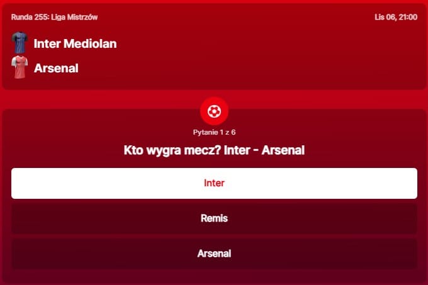Click the 1 z 6 progress count

pos(227,132)
